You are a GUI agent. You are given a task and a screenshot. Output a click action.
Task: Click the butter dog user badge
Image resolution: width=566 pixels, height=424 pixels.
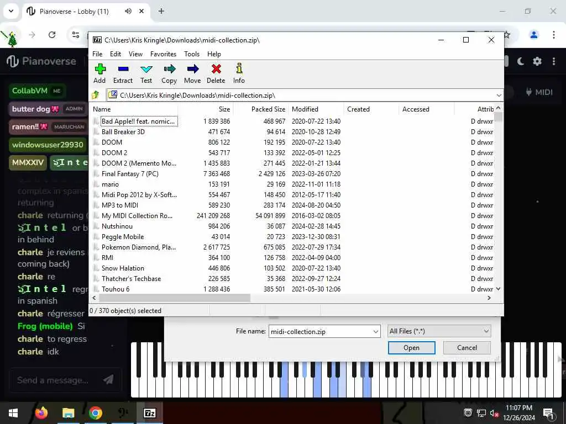[x=48, y=109]
